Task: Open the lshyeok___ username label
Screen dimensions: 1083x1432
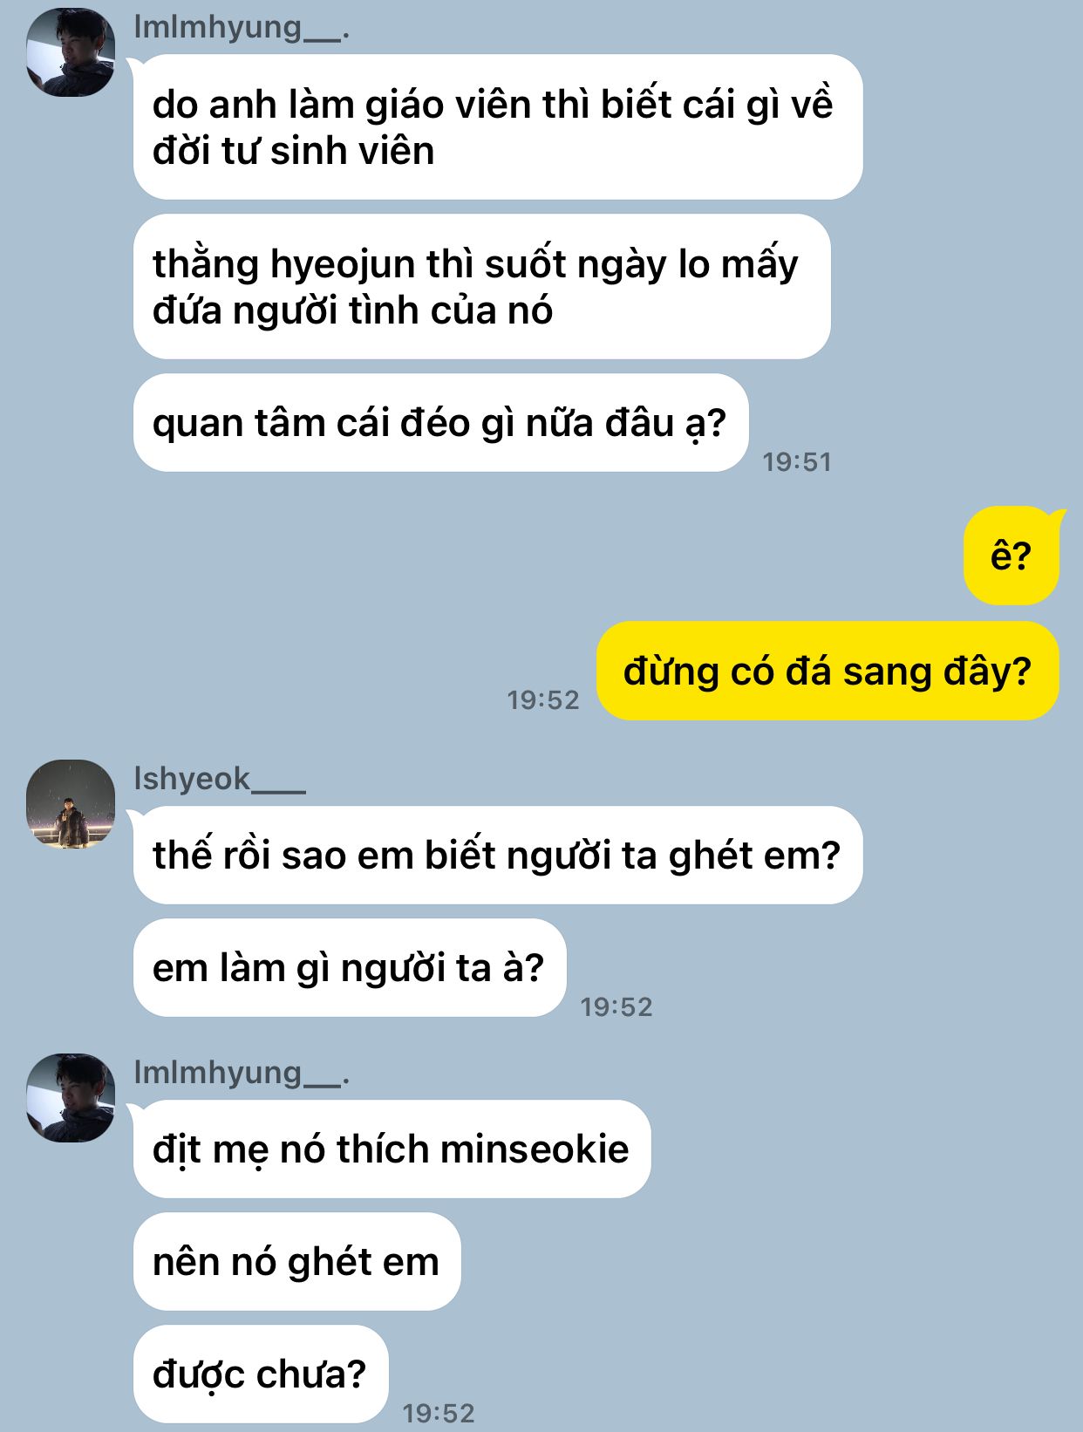Action: (x=220, y=778)
